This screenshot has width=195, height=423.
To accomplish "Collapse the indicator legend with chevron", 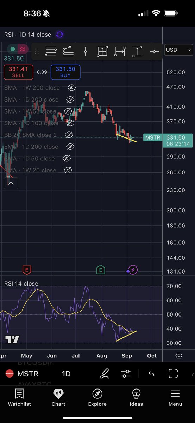I will coord(11,183).
